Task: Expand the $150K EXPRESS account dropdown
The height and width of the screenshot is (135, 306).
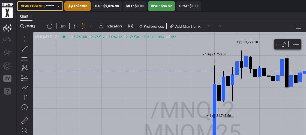Action: click(x=40, y=6)
